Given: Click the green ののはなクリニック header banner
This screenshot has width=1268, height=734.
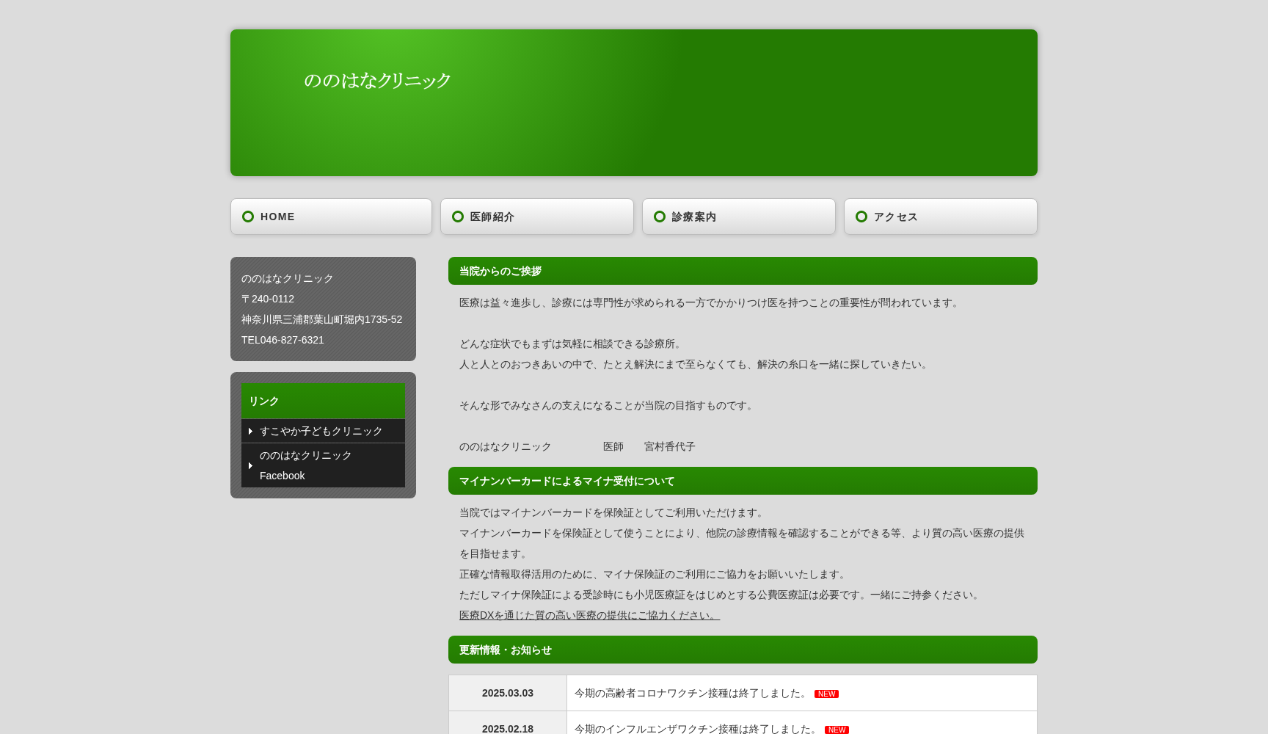Looking at the screenshot, I should 633,103.
